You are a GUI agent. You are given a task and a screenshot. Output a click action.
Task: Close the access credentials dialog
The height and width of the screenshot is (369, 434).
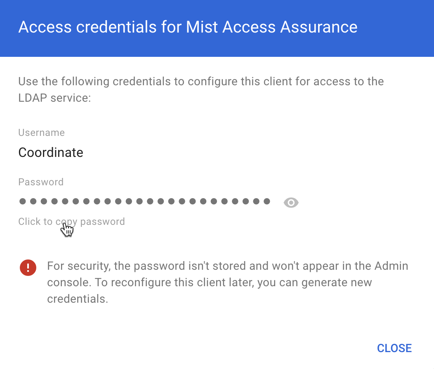(x=394, y=348)
